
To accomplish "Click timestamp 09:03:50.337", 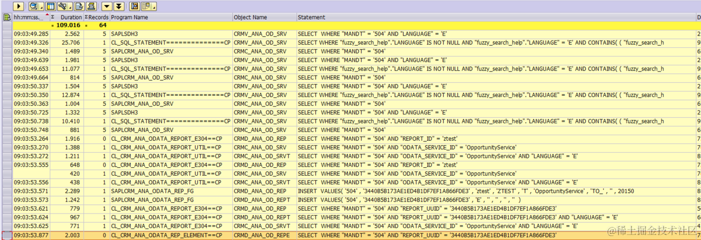I will tap(31, 86).
